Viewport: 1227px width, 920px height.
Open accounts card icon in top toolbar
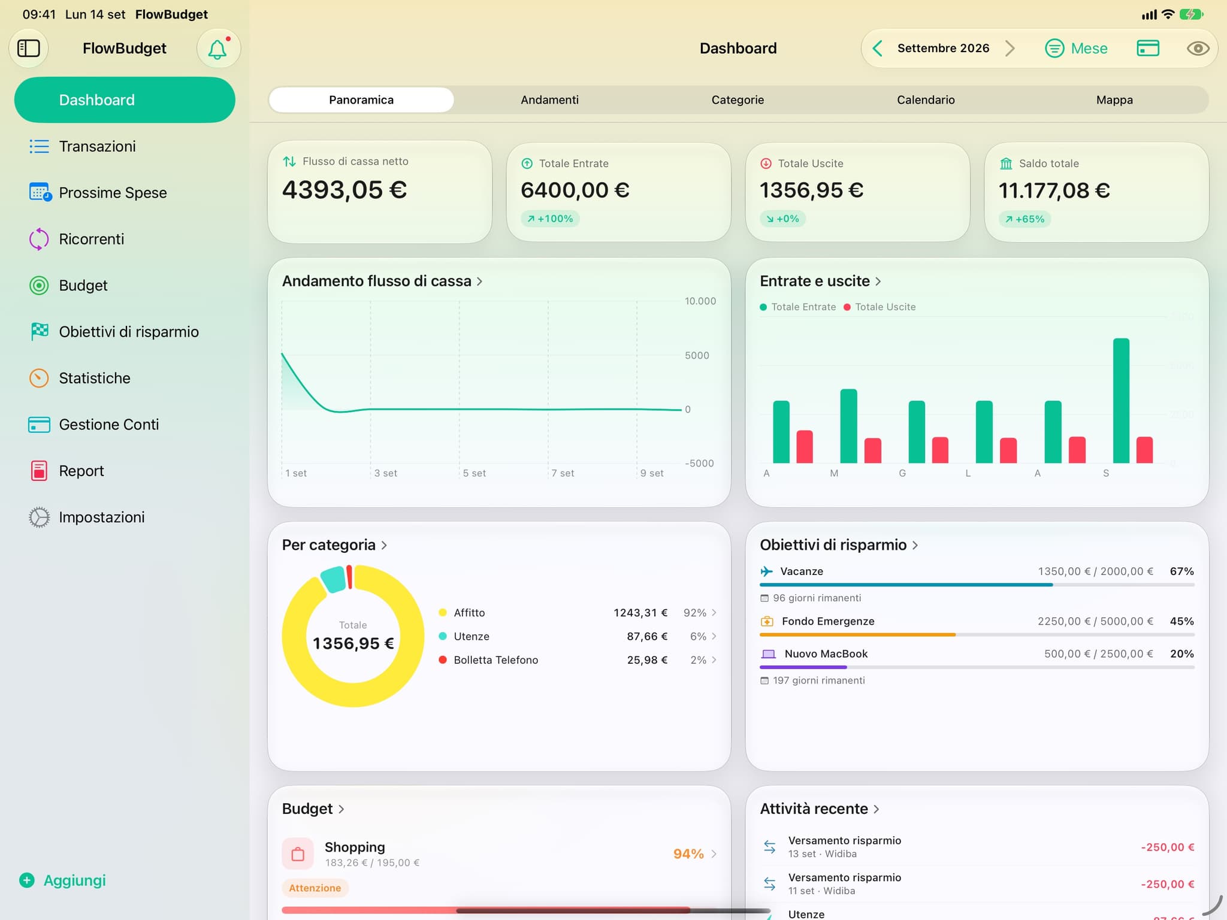click(1148, 48)
